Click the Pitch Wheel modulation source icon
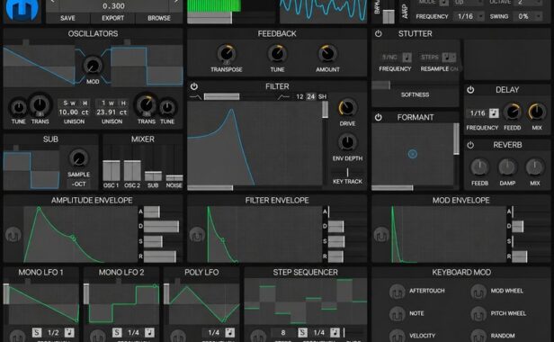 (x=478, y=314)
